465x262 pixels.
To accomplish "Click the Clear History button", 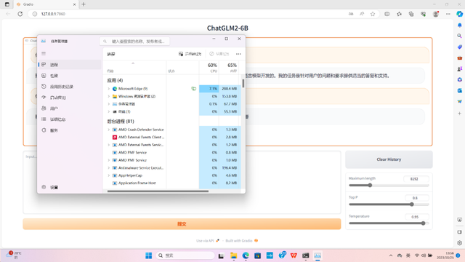I will point(389,159).
